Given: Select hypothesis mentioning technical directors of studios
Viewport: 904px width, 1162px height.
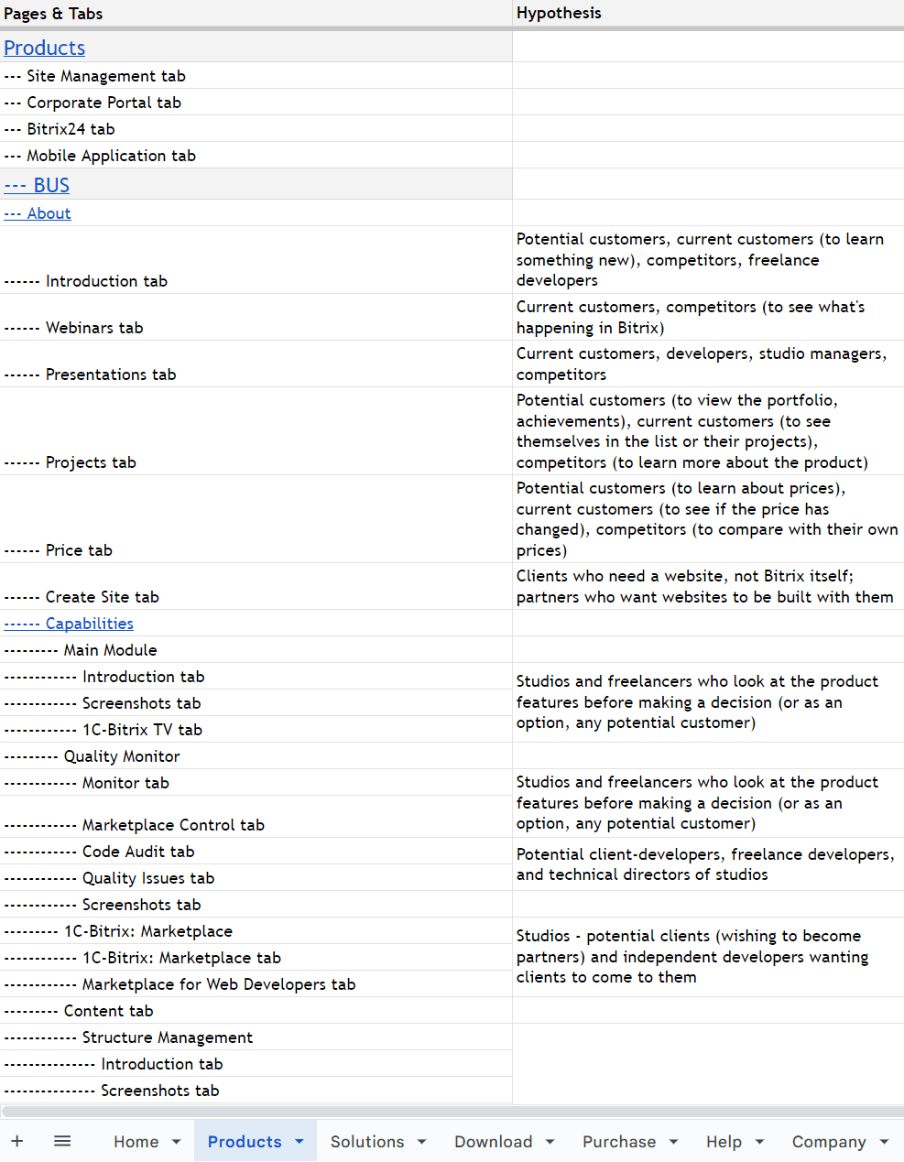Looking at the screenshot, I should tap(708, 864).
